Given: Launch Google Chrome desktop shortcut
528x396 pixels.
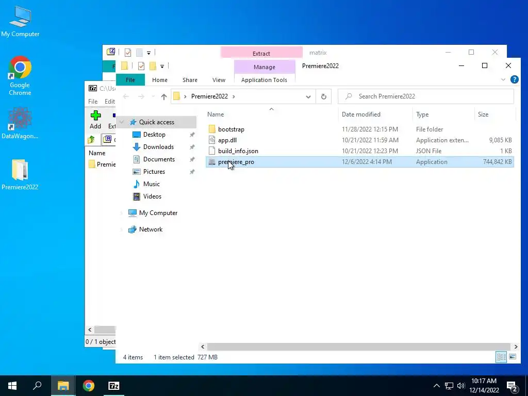Looking at the screenshot, I should (x=20, y=76).
